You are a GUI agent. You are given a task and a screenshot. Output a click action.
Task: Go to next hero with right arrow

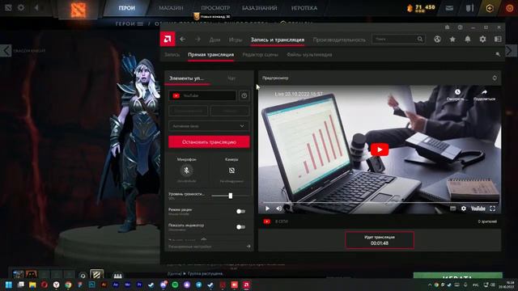pyautogui.click(x=511, y=51)
